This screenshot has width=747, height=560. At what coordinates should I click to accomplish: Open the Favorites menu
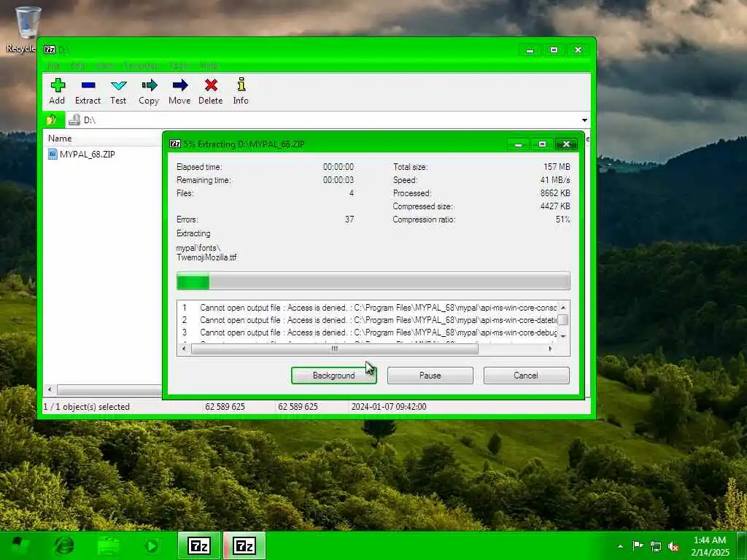[141, 66]
